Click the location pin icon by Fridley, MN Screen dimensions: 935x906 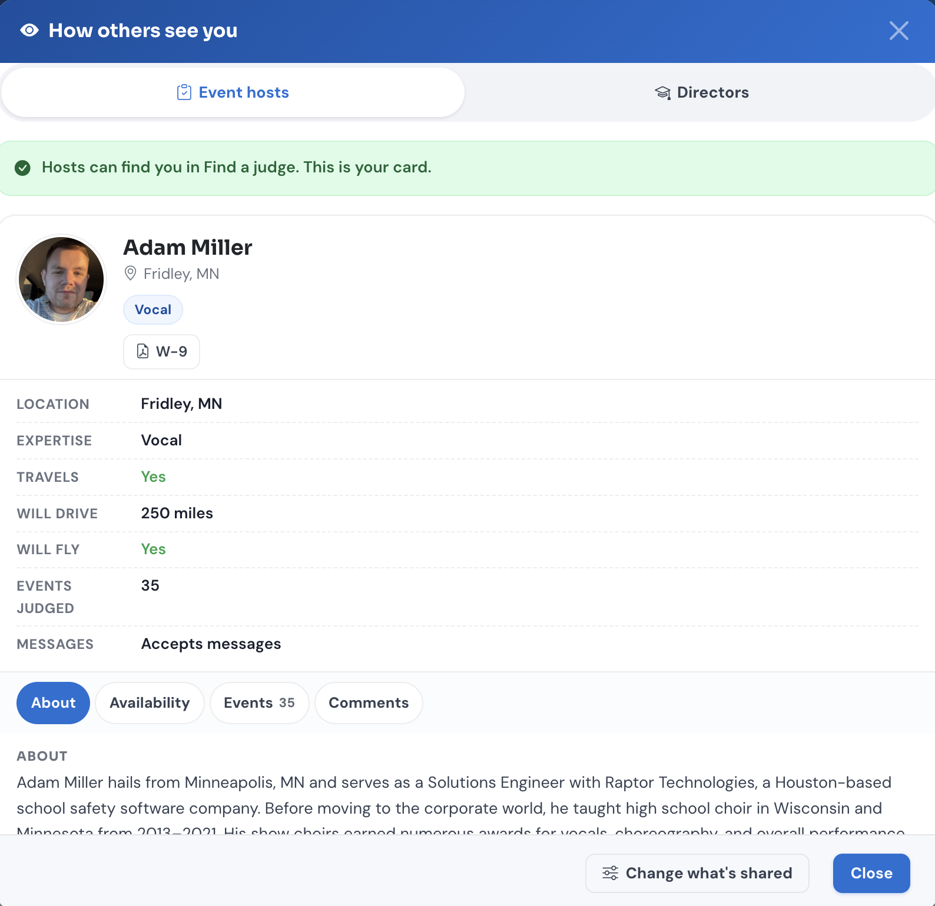pos(131,274)
